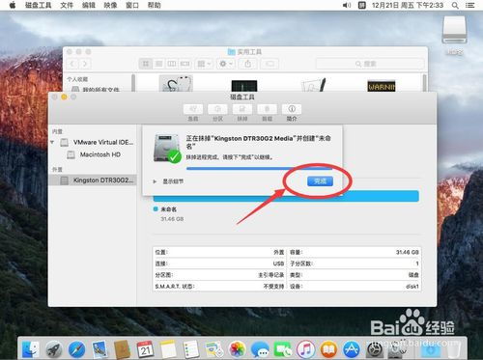Click the blue 完成 (Done) button

click(320, 181)
